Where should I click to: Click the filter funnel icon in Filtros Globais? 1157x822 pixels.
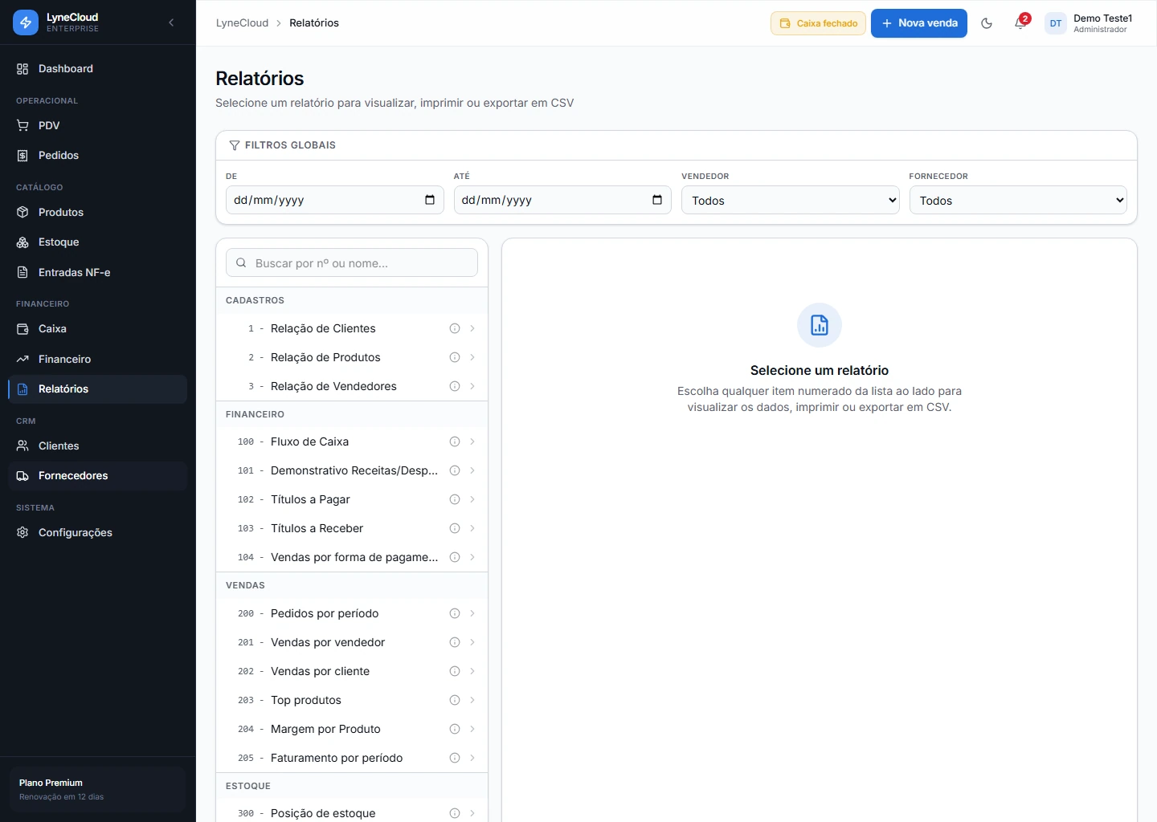235,145
